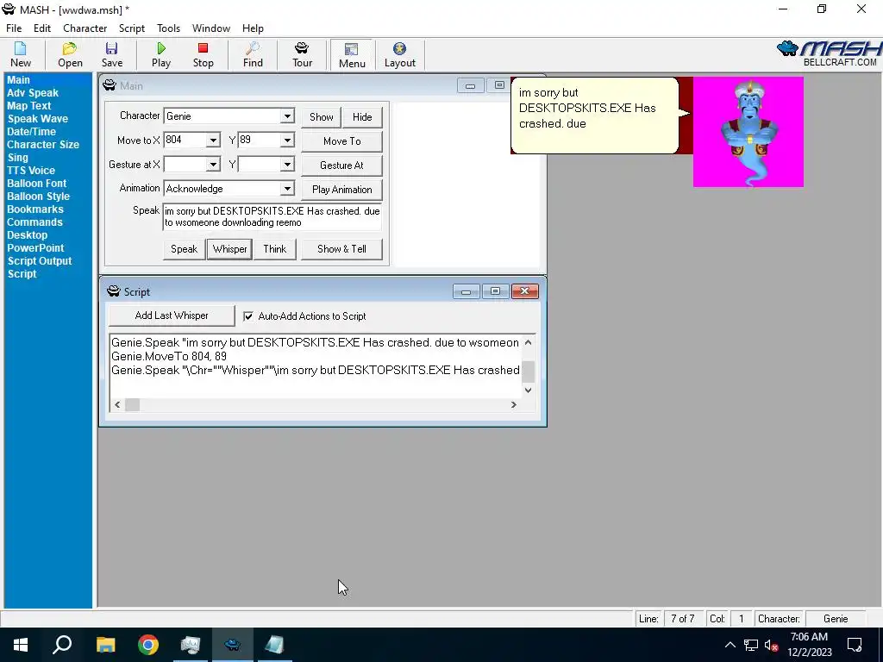
Task: Click the script vertical scrollbar up arrow
Action: click(529, 342)
